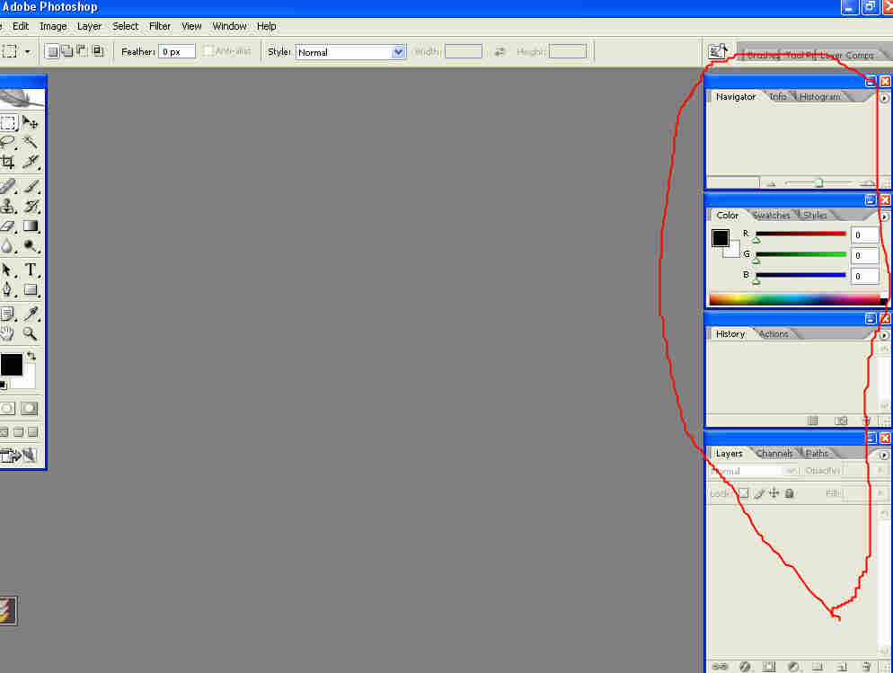The height and width of the screenshot is (673, 893).
Task: Pick the Eraser tool
Action: point(8,226)
